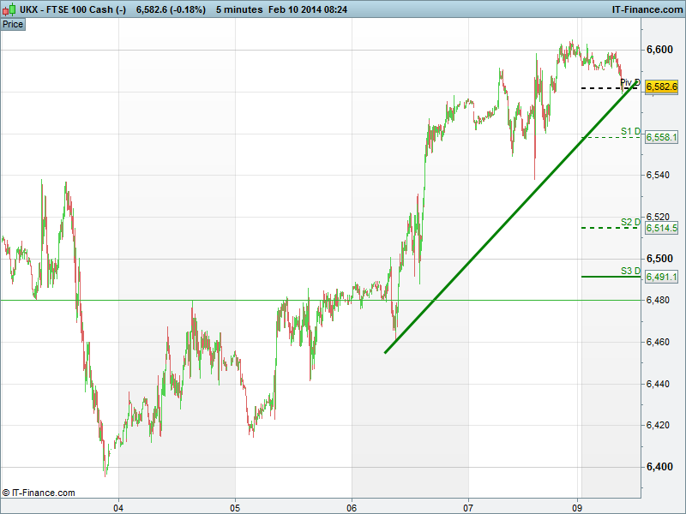Viewport: 686px width, 514px height.
Task: Open the 5 minutes timeframe label
Action: [238, 9]
